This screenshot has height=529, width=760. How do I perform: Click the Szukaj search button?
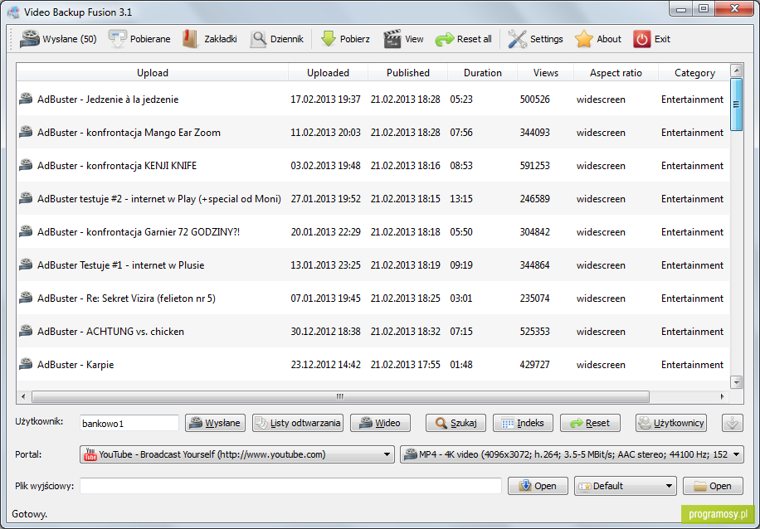point(456,423)
